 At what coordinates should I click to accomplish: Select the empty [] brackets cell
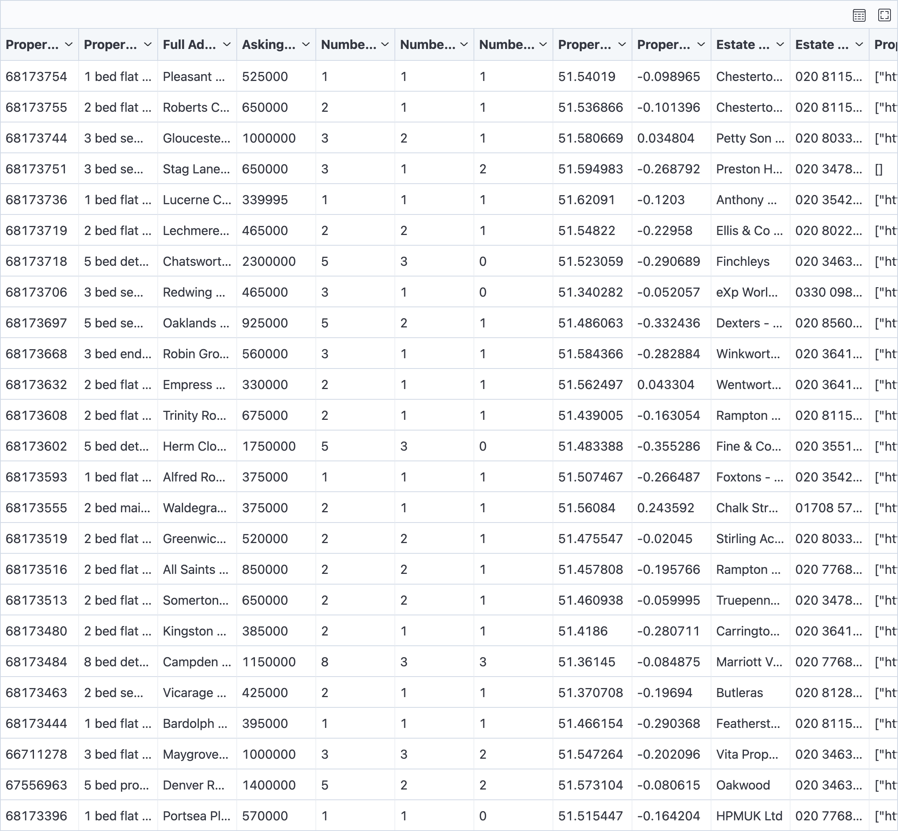(879, 169)
